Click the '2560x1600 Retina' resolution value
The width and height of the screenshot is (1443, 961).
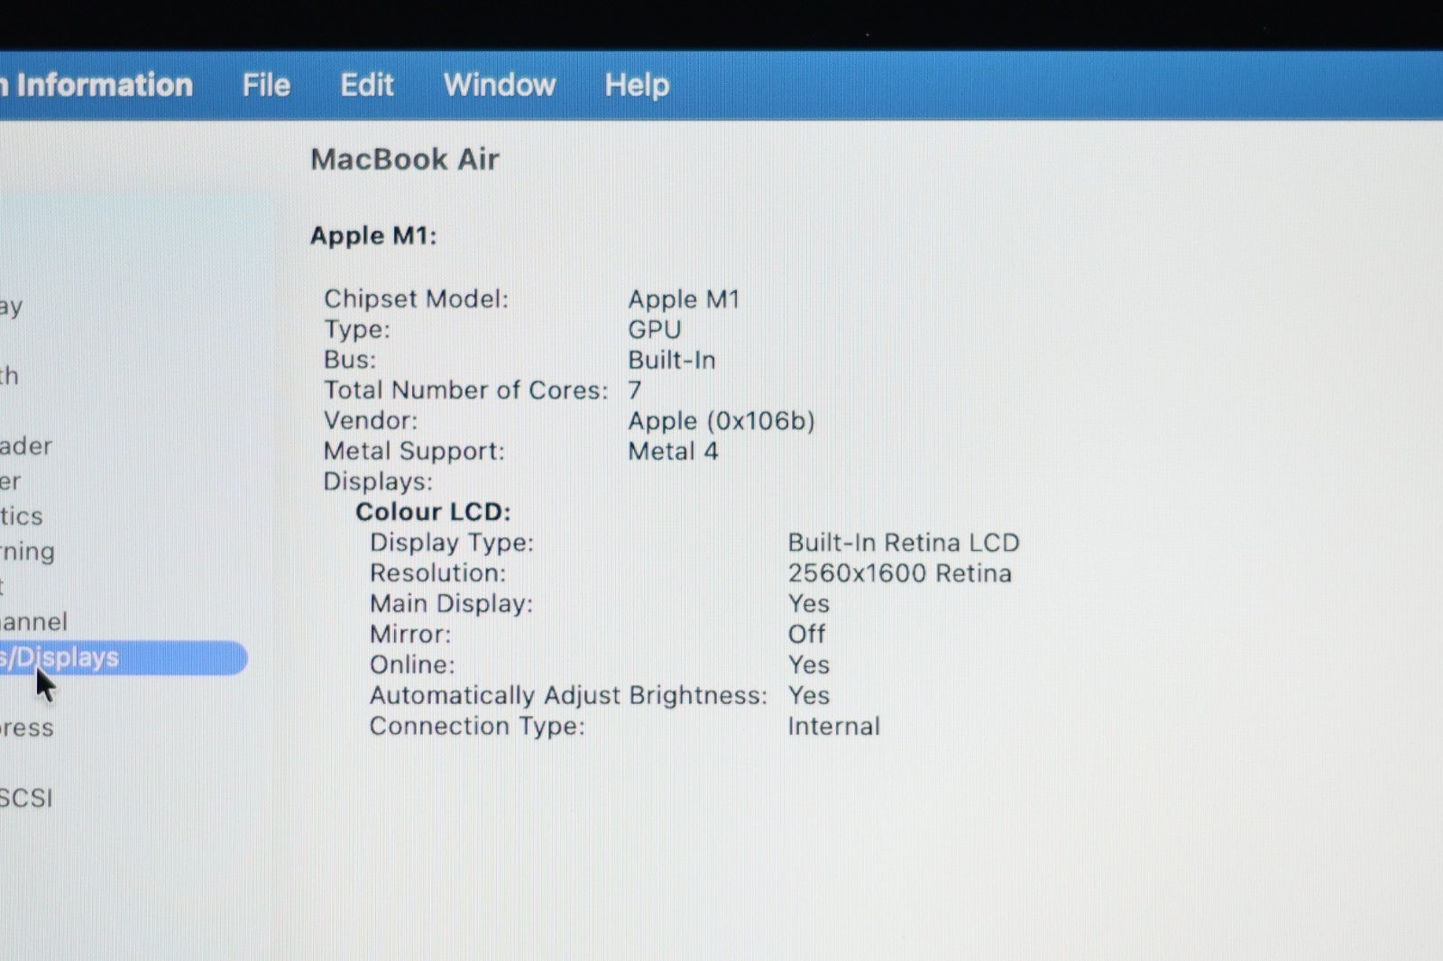pyautogui.click(x=899, y=573)
